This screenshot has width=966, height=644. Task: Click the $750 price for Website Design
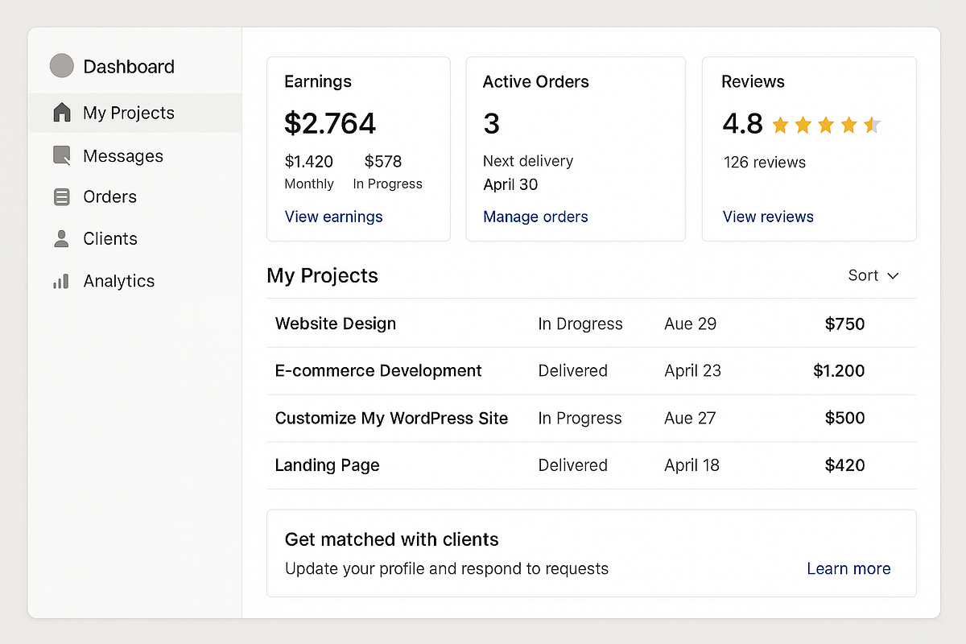click(x=845, y=324)
